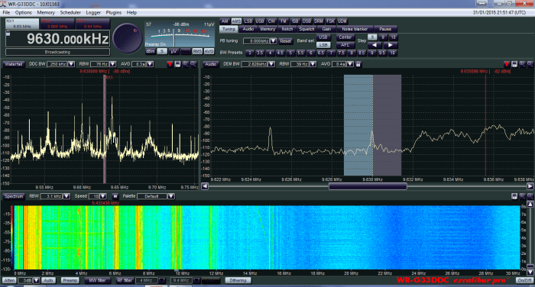This screenshot has width=535, height=287.
Task: Click the Waterfall view button
Action: [x=14, y=64]
